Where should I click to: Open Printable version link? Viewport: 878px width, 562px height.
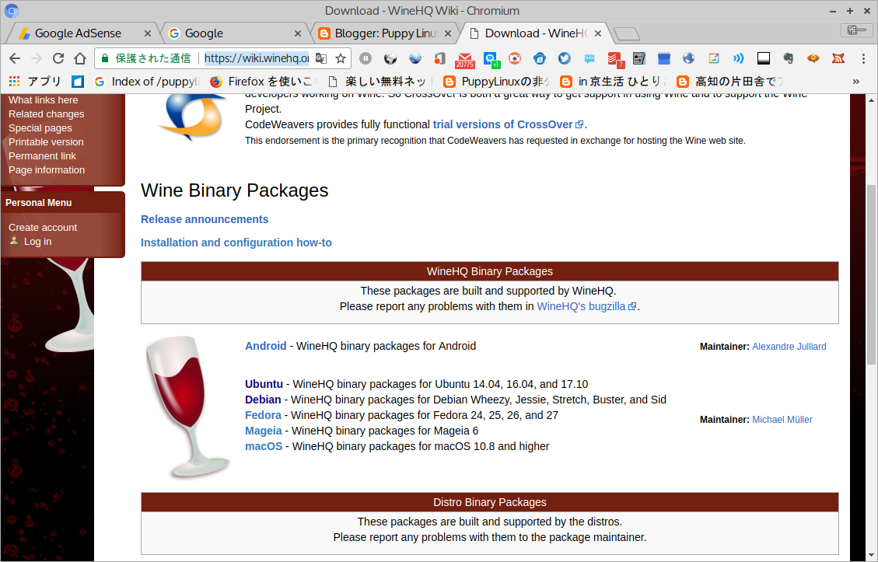[x=46, y=142]
